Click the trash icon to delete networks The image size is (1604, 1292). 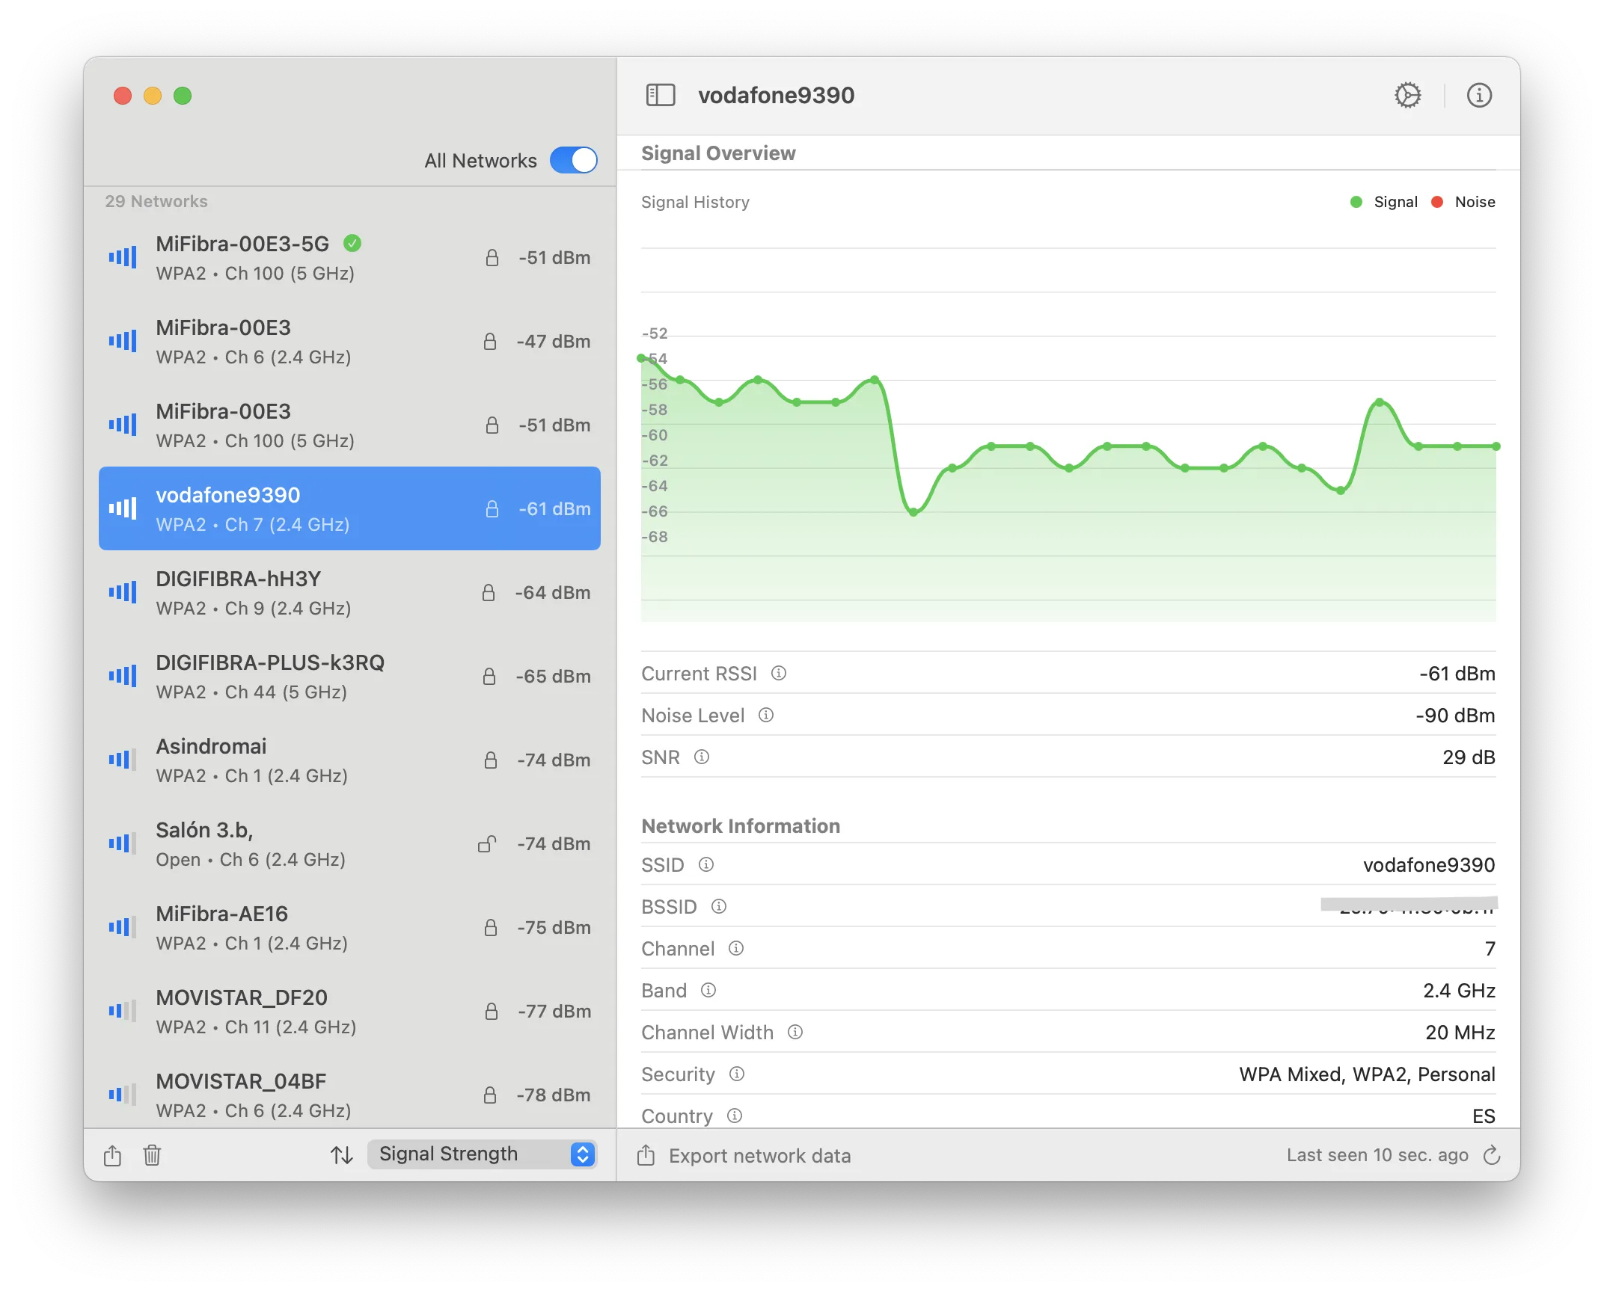pyautogui.click(x=152, y=1155)
